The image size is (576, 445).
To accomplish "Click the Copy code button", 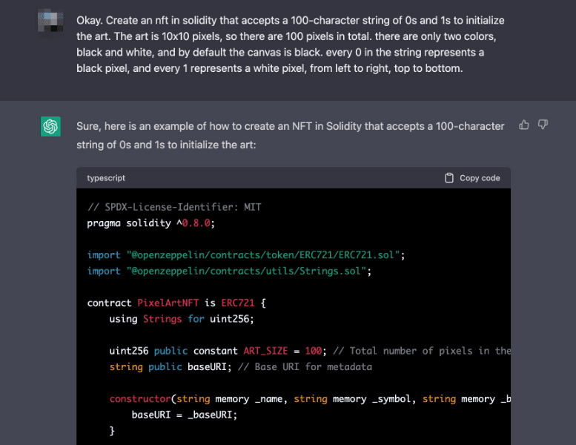I will click(x=472, y=178).
